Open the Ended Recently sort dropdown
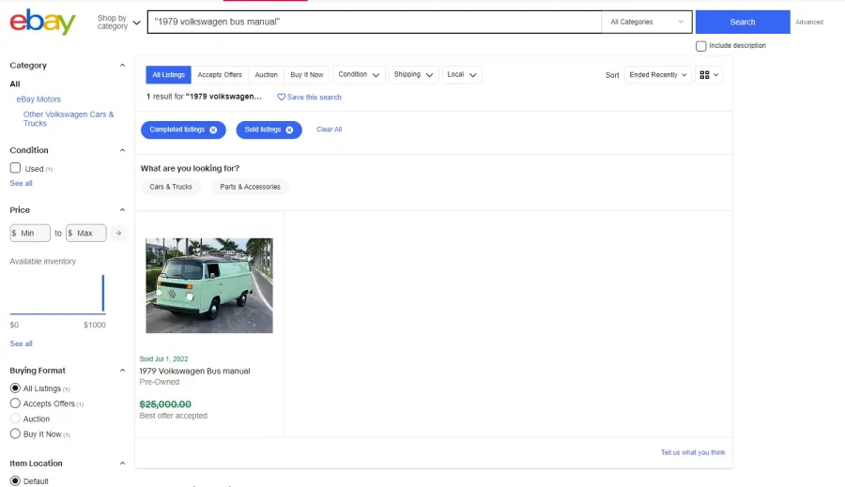 point(658,75)
